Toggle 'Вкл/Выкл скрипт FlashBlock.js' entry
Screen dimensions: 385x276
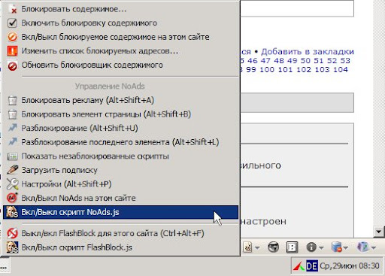120,247
